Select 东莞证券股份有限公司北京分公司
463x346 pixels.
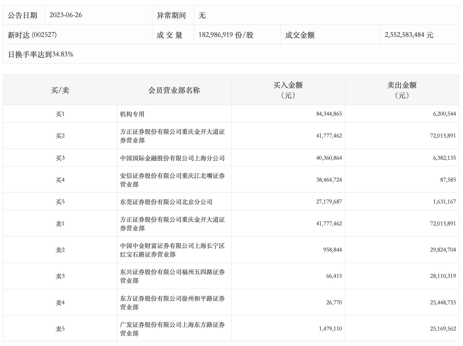coord(166,202)
